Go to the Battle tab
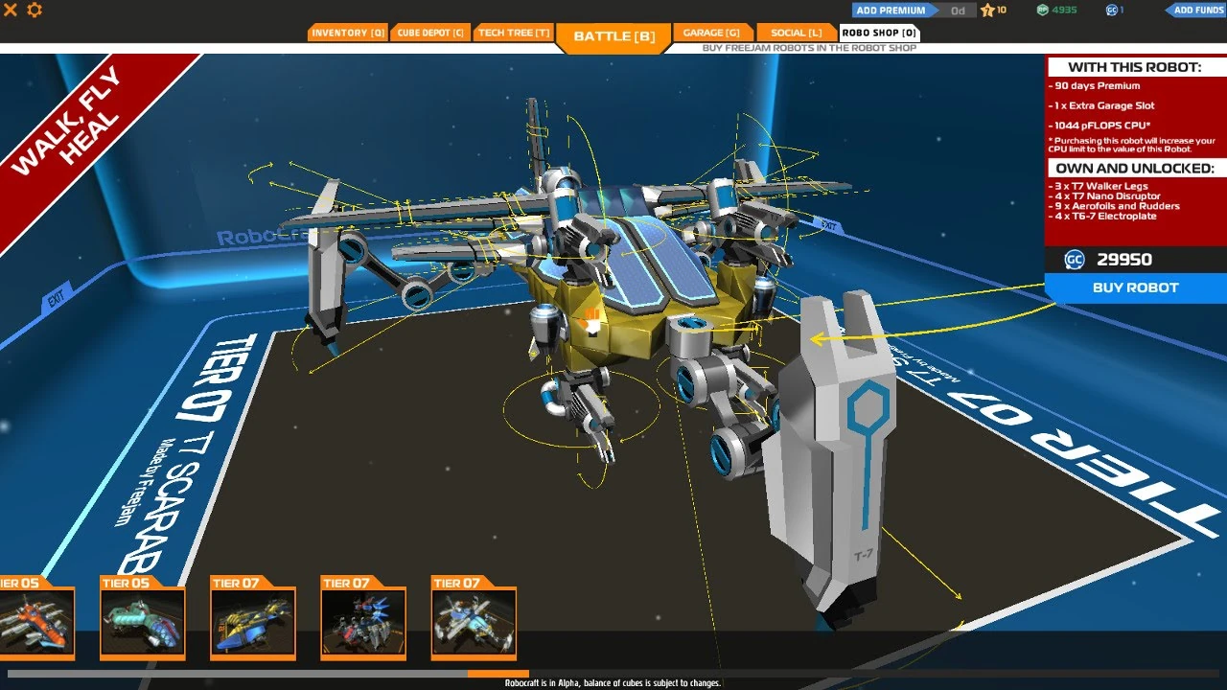1227x690 pixels. click(613, 36)
